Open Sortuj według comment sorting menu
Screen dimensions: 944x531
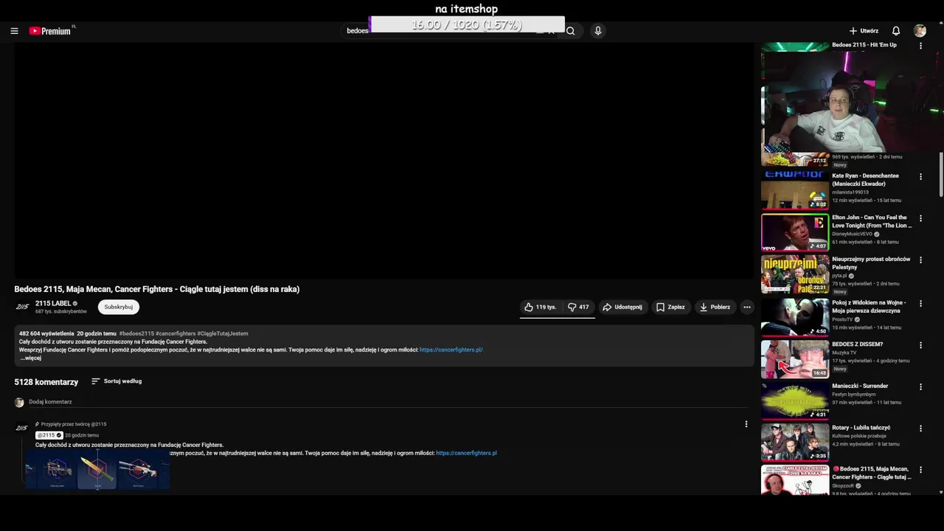click(x=117, y=381)
